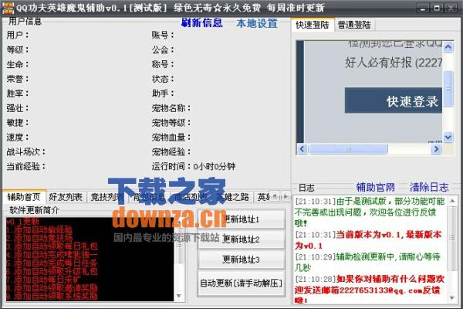
Task: Click the 速度： label
Action: tap(18, 138)
